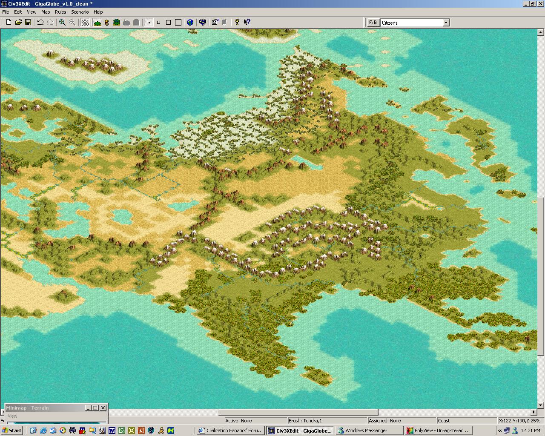This screenshot has height=436, width=545.
Task: Click the Messenger tray icon
Action: click(514, 430)
